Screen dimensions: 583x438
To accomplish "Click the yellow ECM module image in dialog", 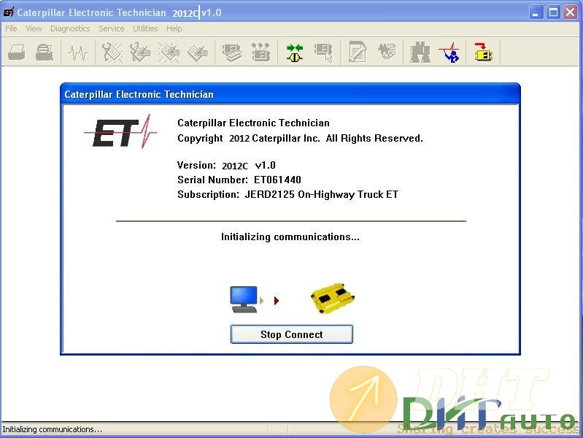I will click(x=333, y=298).
